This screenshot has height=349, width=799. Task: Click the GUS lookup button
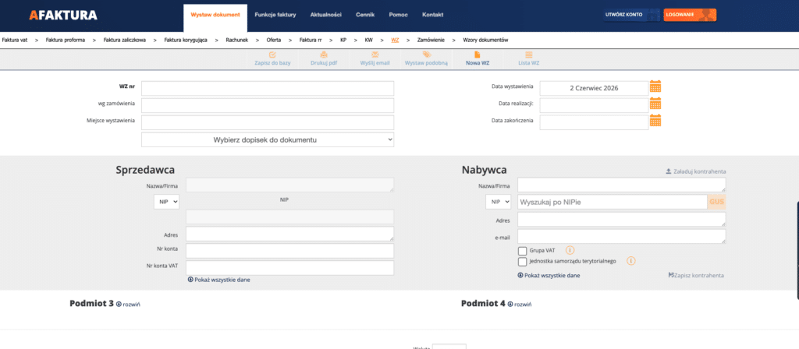coord(716,202)
